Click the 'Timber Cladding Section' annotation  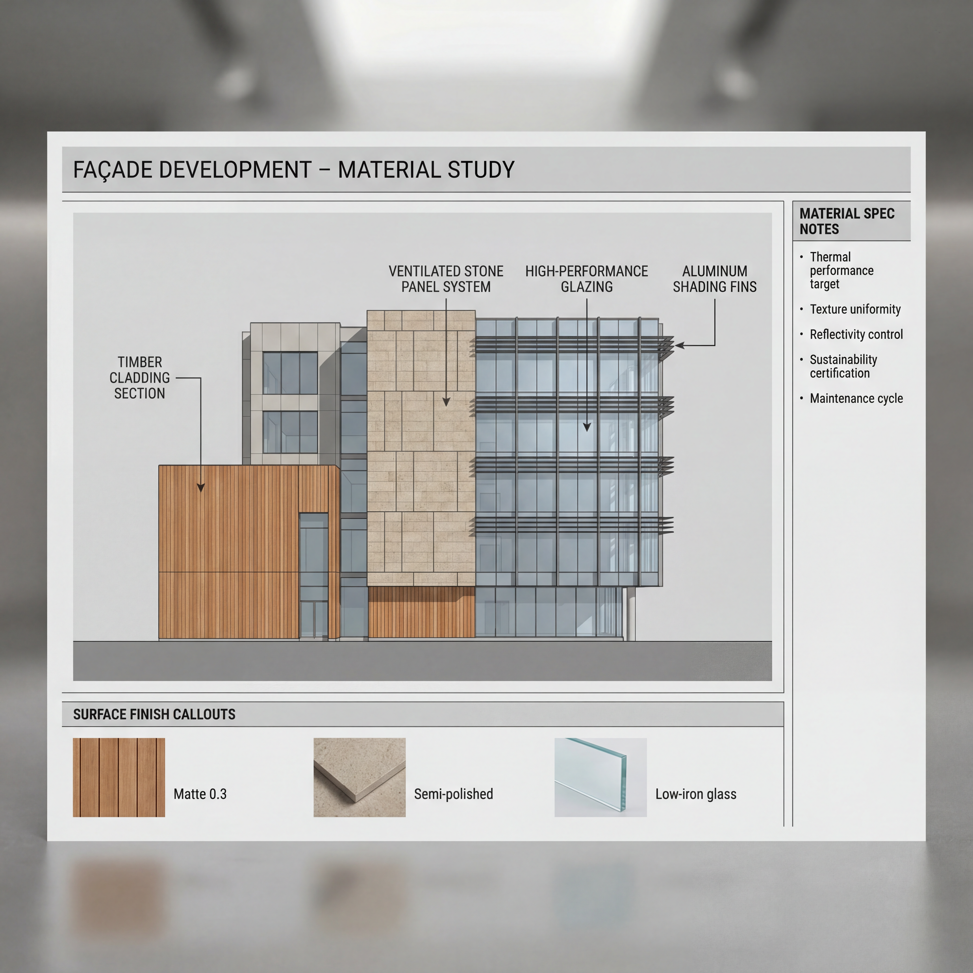(x=140, y=378)
